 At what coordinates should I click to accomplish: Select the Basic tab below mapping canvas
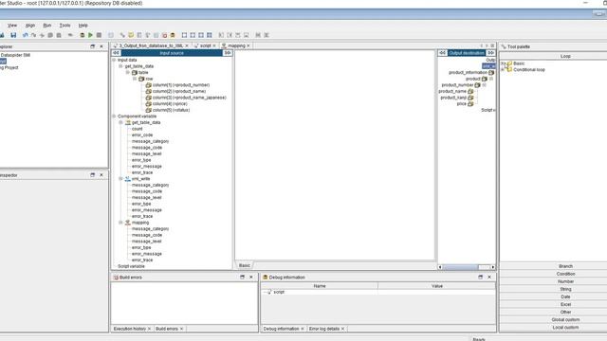[245, 265]
